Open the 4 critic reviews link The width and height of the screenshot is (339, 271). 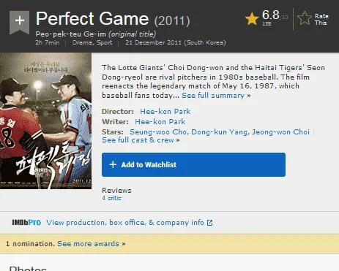pyautogui.click(x=111, y=198)
